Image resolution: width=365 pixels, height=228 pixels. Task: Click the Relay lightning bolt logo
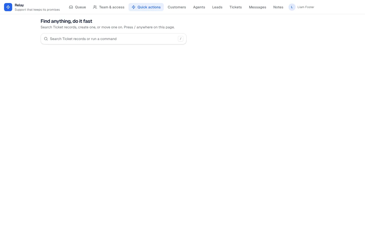click(x=8, y=7)
